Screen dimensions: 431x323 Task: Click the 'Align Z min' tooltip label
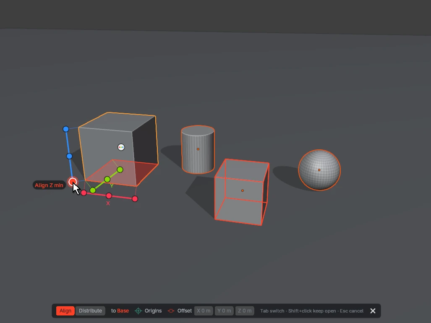pyautogui.click(x=49, y=185)
